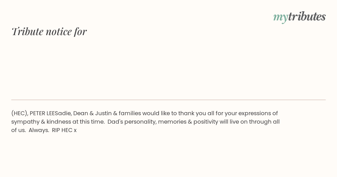The width and height of the screenshot is (337, 177).
Task: Click the "(HEC)," text at notice start
Action: pyautogui.click(x=20, y=114)
